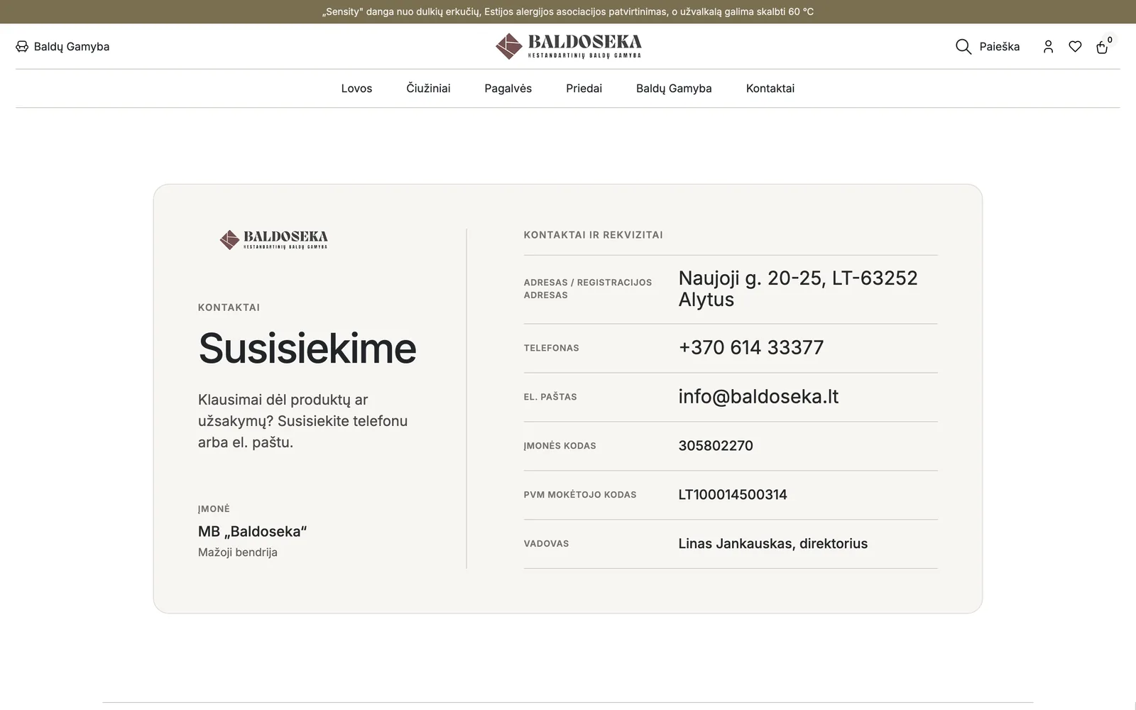Click the MB „Baldoseka“ company name
This screenshot has height=710, width=1136.
(252, 532)
